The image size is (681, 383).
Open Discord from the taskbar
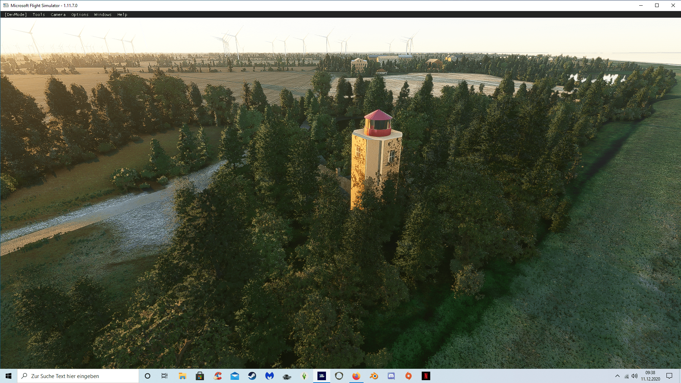391,376
